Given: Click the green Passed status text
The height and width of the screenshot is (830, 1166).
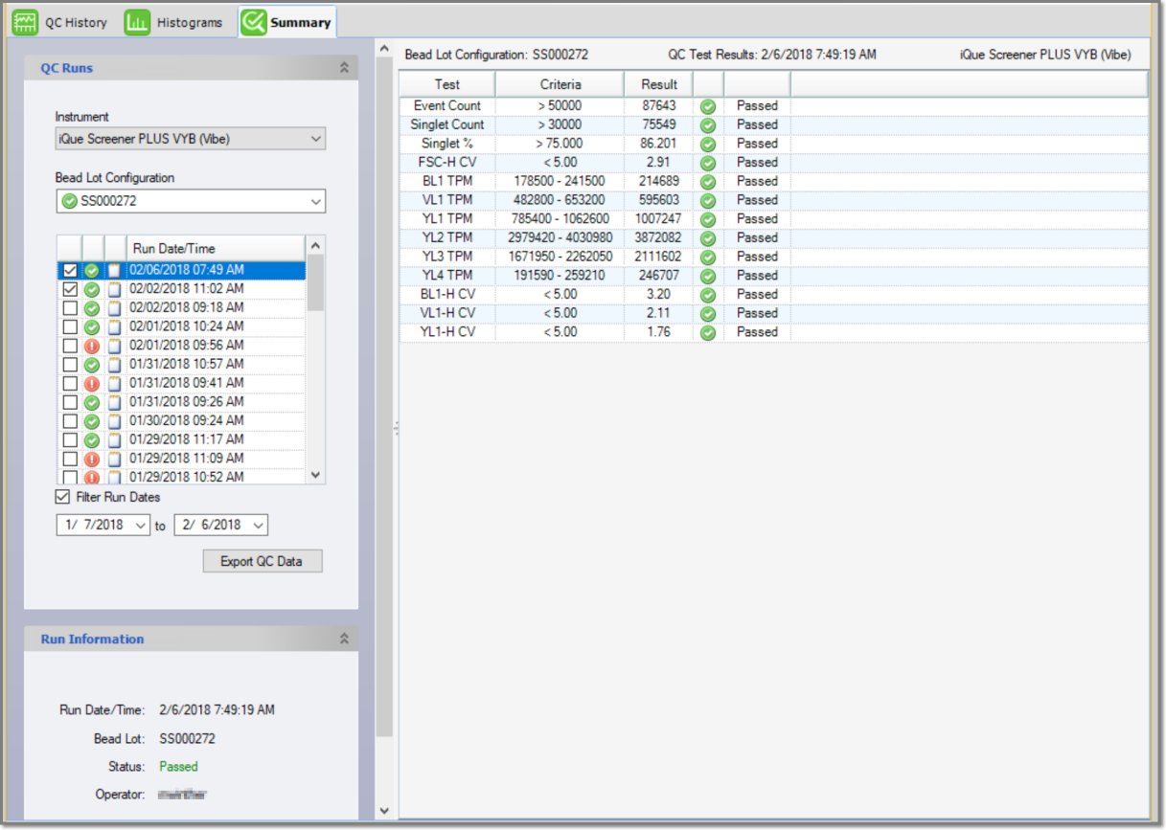Looking at the screenshot, I should click(x=178, y=767).
